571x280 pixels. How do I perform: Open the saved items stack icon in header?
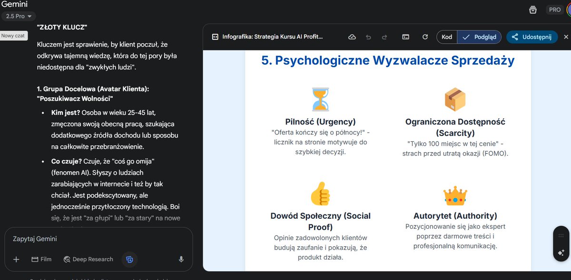[x=533, y=10]
